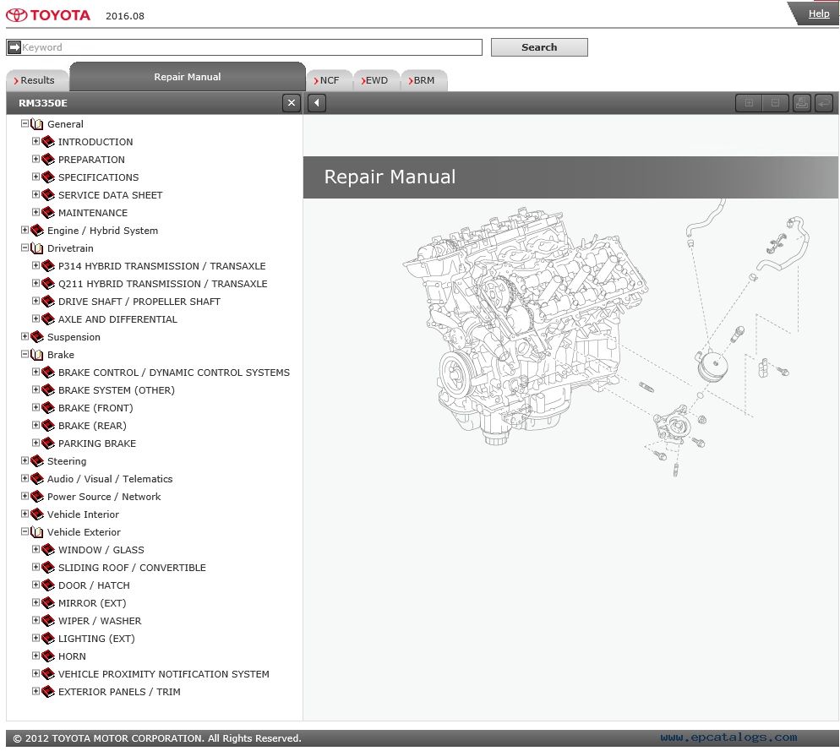840x751 pixels.
Task: Expand the AXLE AND DIFFERENTIAL node
Action: click(35, 318)
